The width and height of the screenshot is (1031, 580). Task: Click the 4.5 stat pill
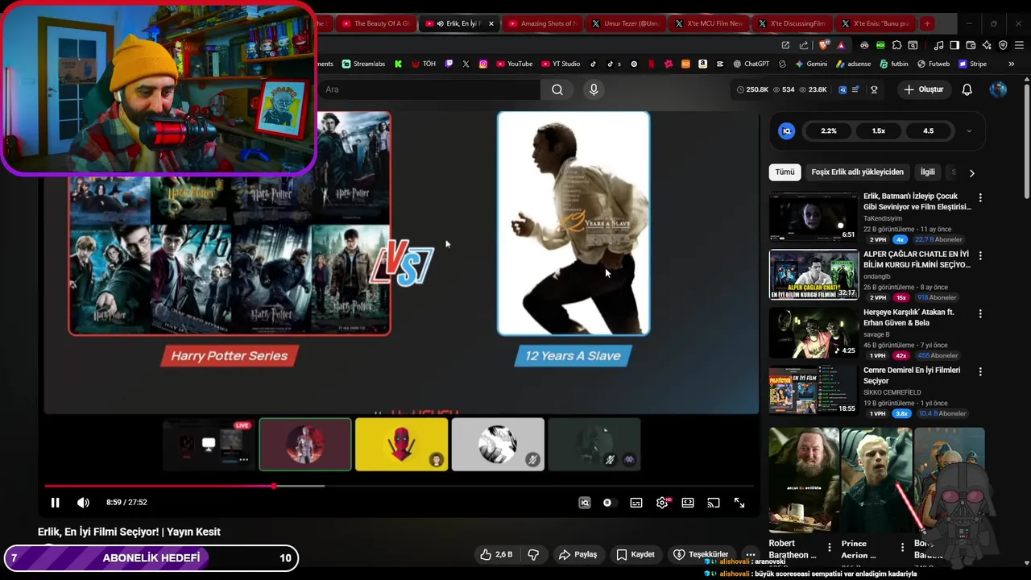929,130
